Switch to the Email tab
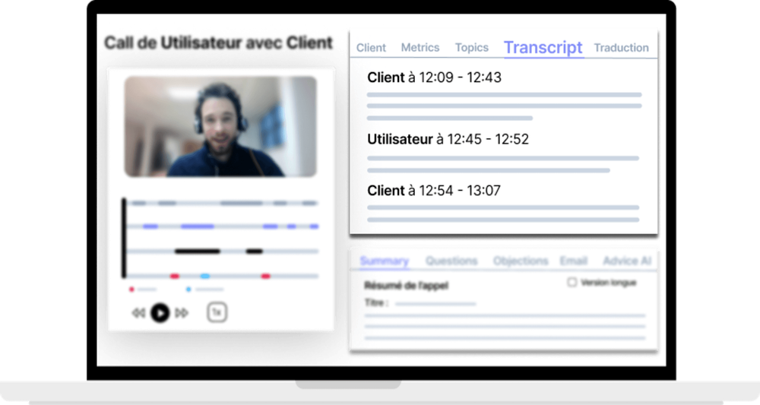This screenshot has width=760, height=405. [x=573, y=261]
